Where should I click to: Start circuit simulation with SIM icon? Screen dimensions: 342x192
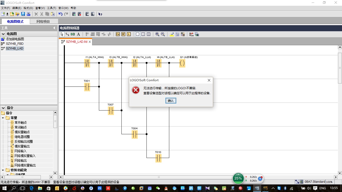click(x=191, y=34)
